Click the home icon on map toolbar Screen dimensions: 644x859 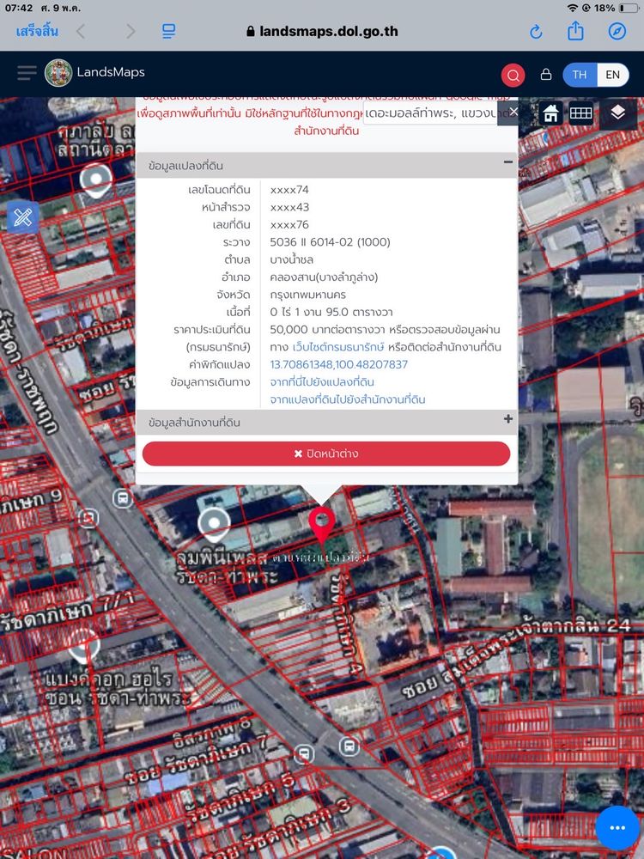pyautogui.click(x=550, y=113)
